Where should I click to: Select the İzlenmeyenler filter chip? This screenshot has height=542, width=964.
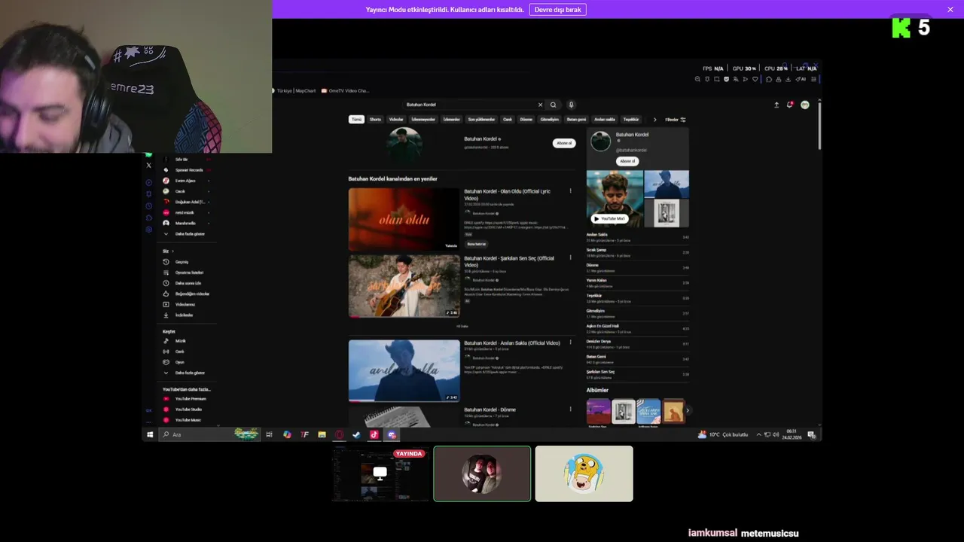[x=423, y=120]
